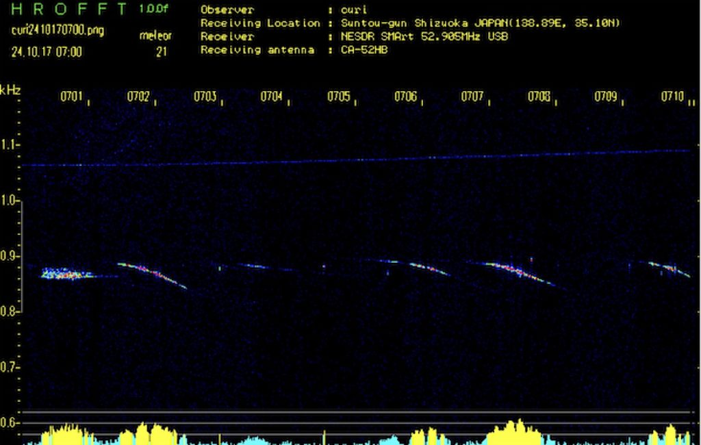The image size is (701, 445).
Task: Click the meteor label in header
Action: [x=155, y=36]
